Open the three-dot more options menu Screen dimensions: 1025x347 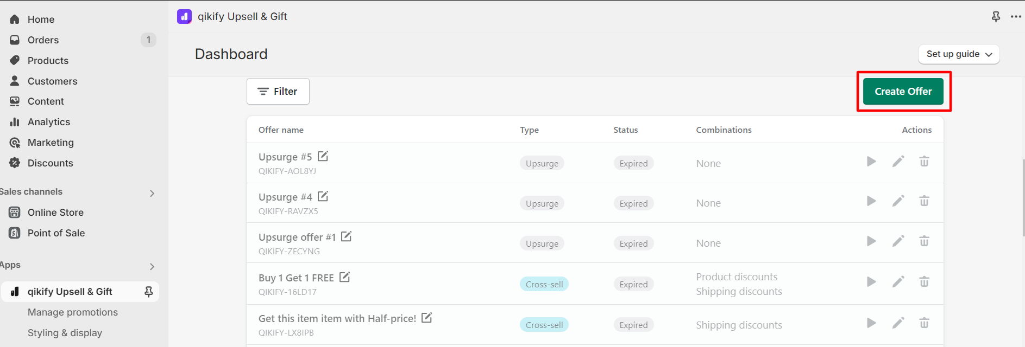tap(1016, 17)
